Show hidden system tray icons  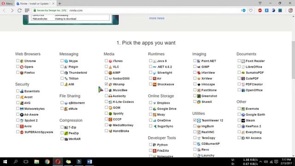(260, 162)
